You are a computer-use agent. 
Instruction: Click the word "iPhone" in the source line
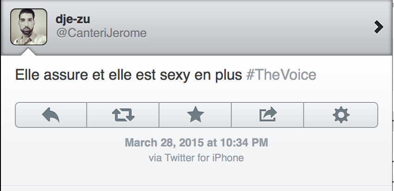pyautogui.click(x=228, y=158)
